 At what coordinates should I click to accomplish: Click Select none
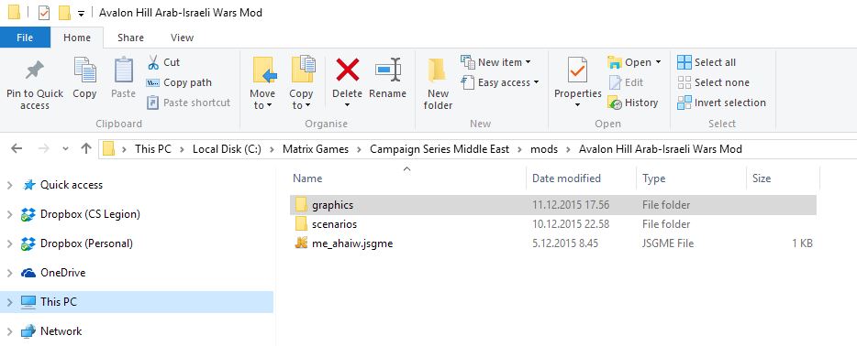tap(713, 82)
